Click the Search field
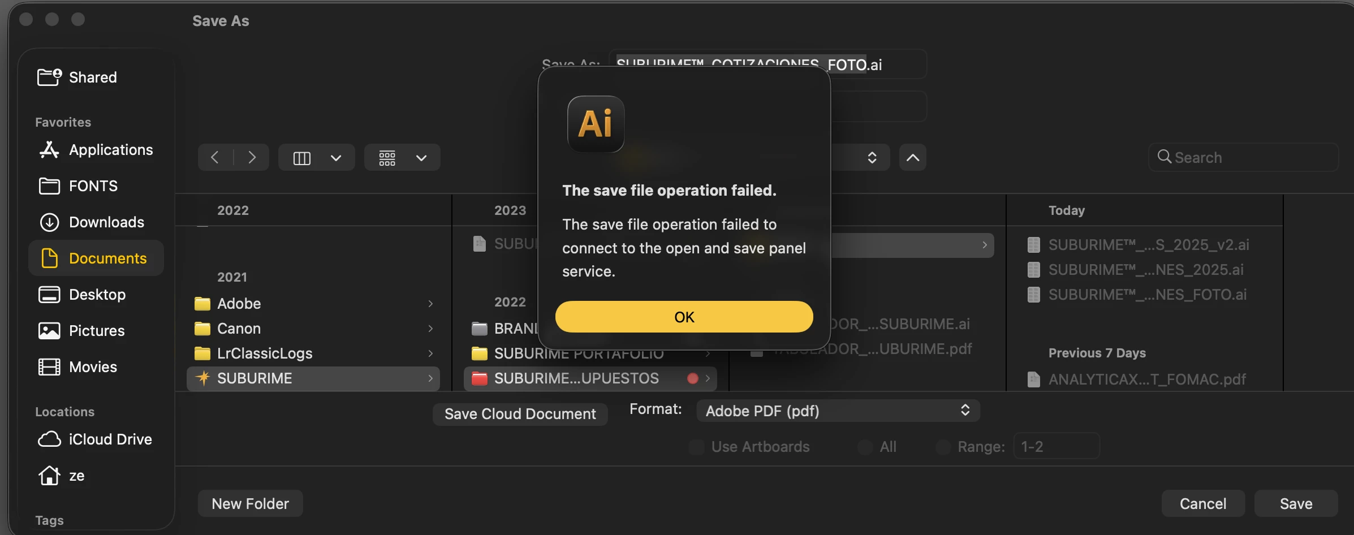Screen dimensions: 1354x535 pos(1244,157)
